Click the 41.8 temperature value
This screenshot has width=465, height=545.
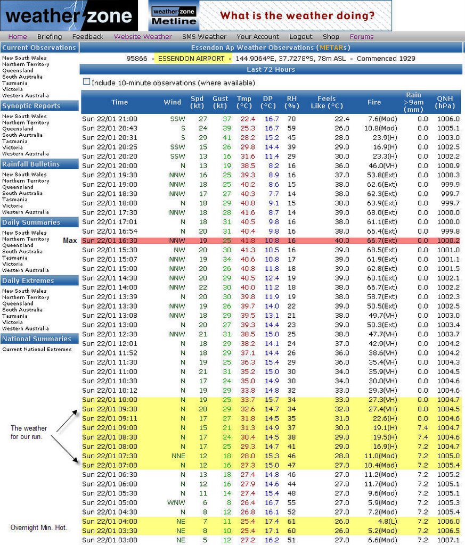248,241
